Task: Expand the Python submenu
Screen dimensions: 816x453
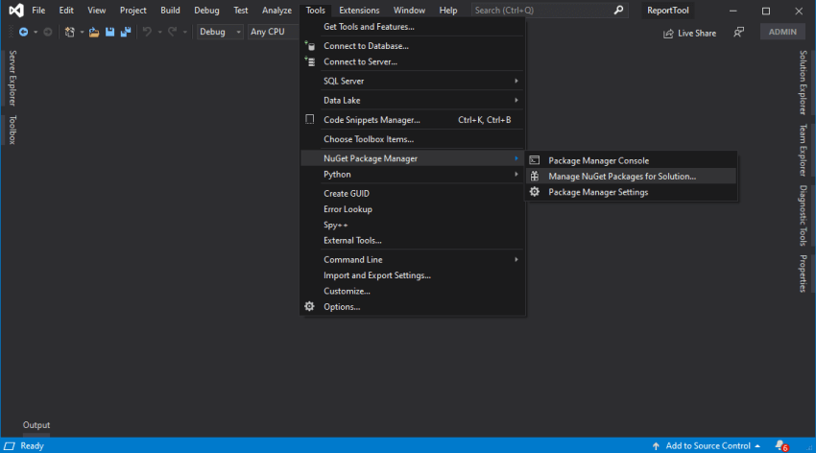Action: (412, 175)
